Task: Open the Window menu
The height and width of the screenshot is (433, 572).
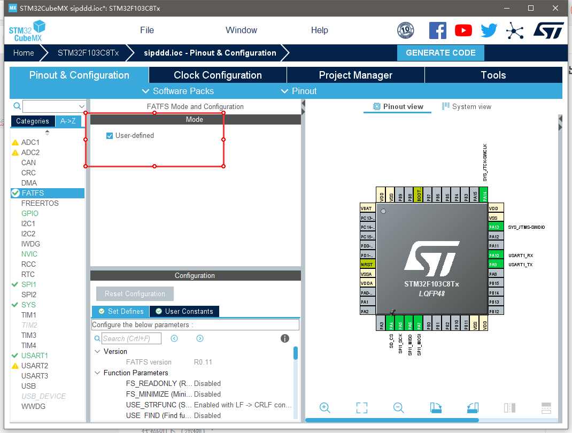Action: [241, 30]
